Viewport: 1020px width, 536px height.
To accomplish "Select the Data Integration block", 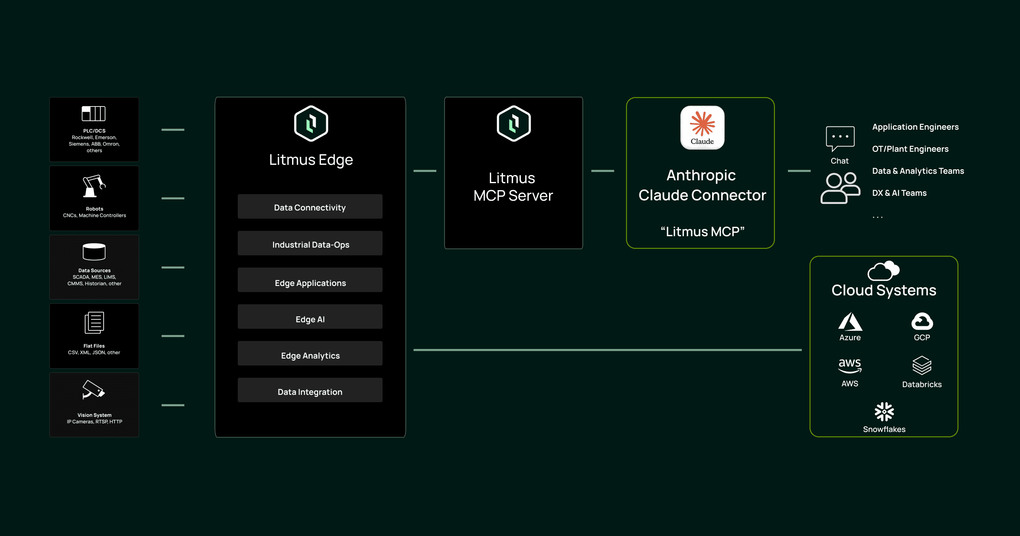I will coord(310,390).
